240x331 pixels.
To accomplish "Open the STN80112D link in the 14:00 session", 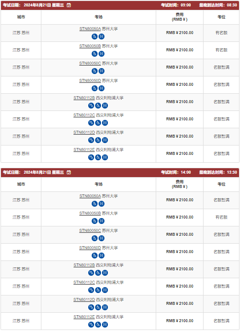I will [x=84, y=300].
